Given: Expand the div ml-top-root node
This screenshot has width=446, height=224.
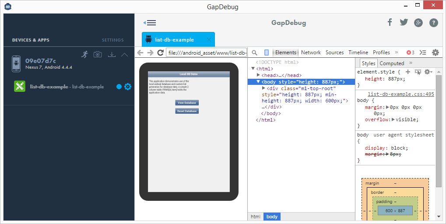Looking at the screenshot, I should (x=263, y=88).
